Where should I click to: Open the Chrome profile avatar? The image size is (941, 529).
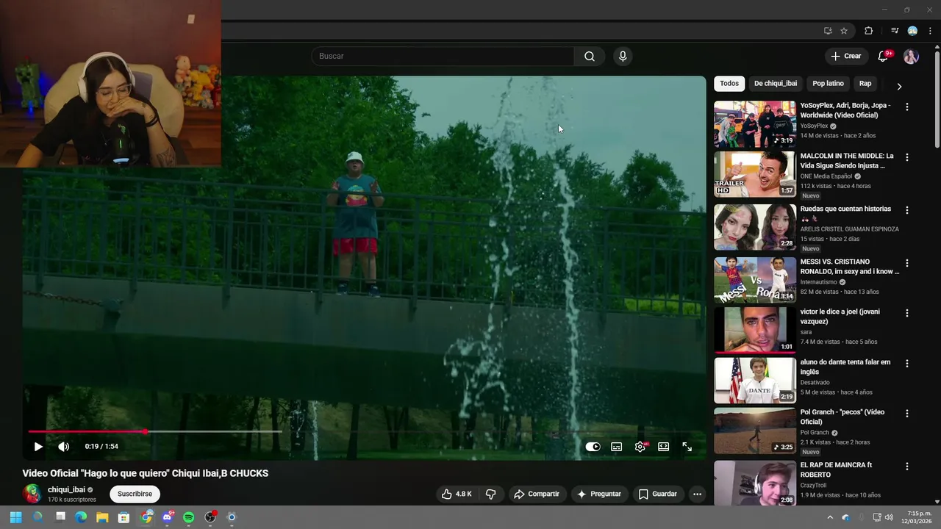(x=912, y=31)
